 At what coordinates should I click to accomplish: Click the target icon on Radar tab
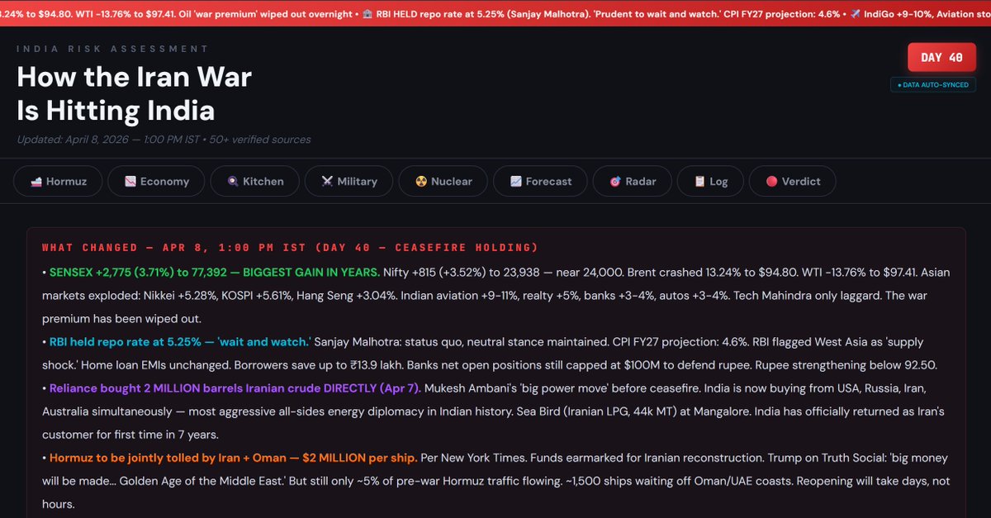[x=614, y=181]
